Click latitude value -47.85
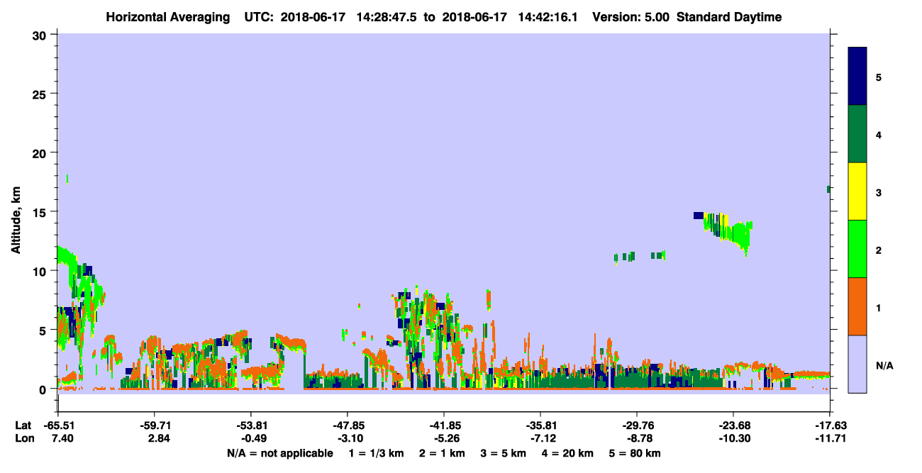 point(347,425)
